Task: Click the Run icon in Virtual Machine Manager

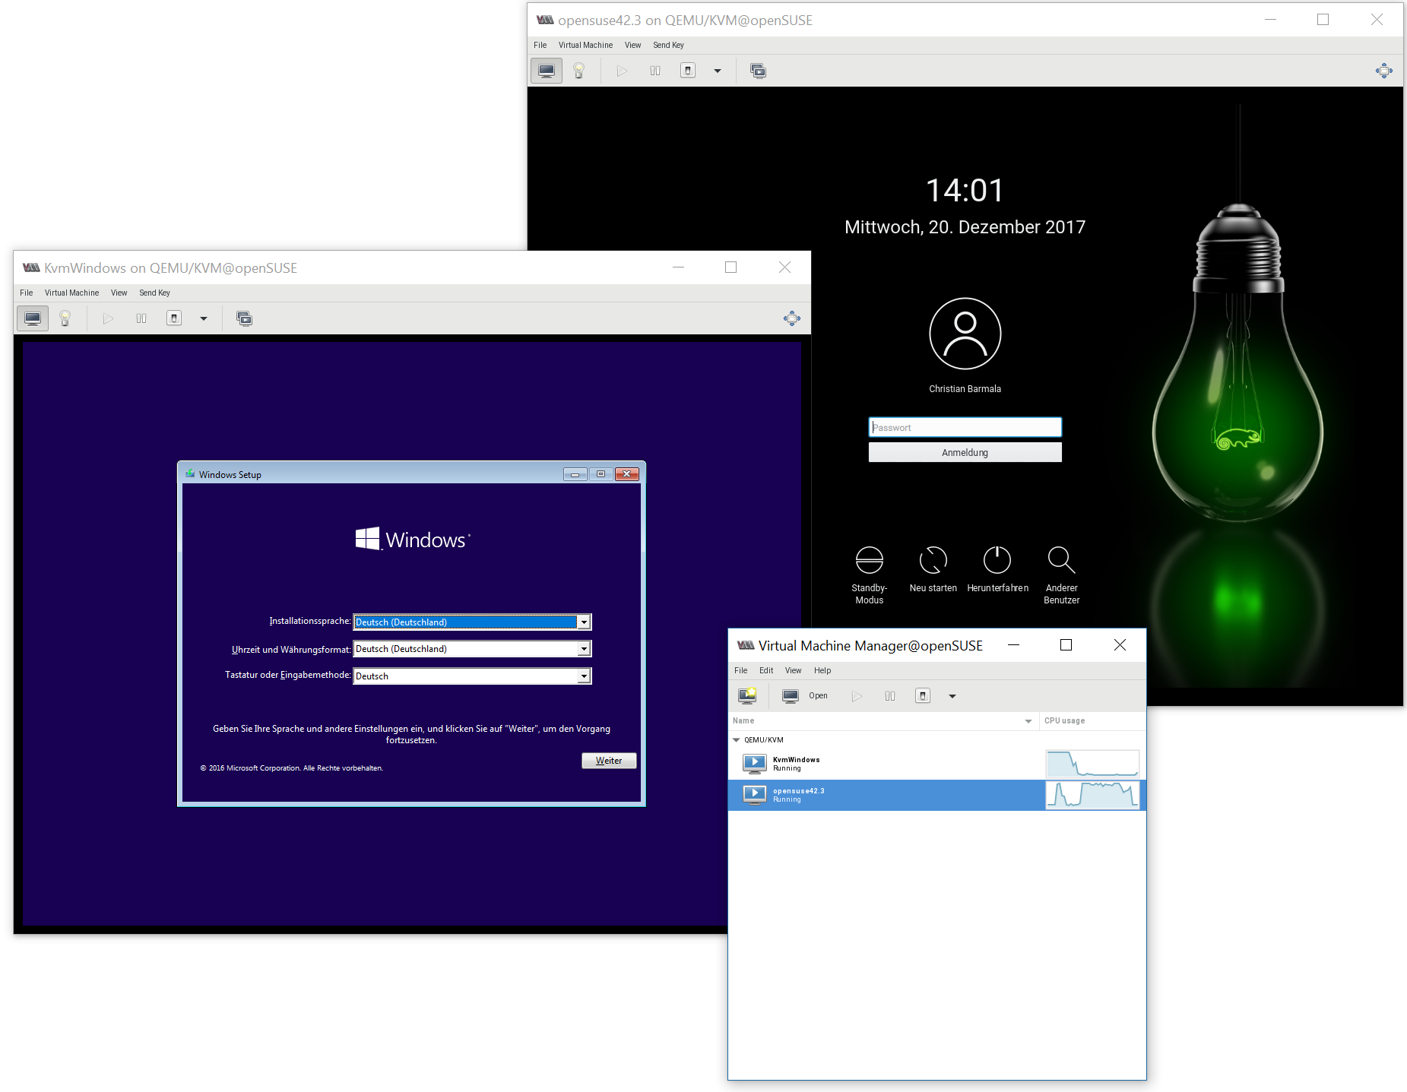Action: (857, 695)
